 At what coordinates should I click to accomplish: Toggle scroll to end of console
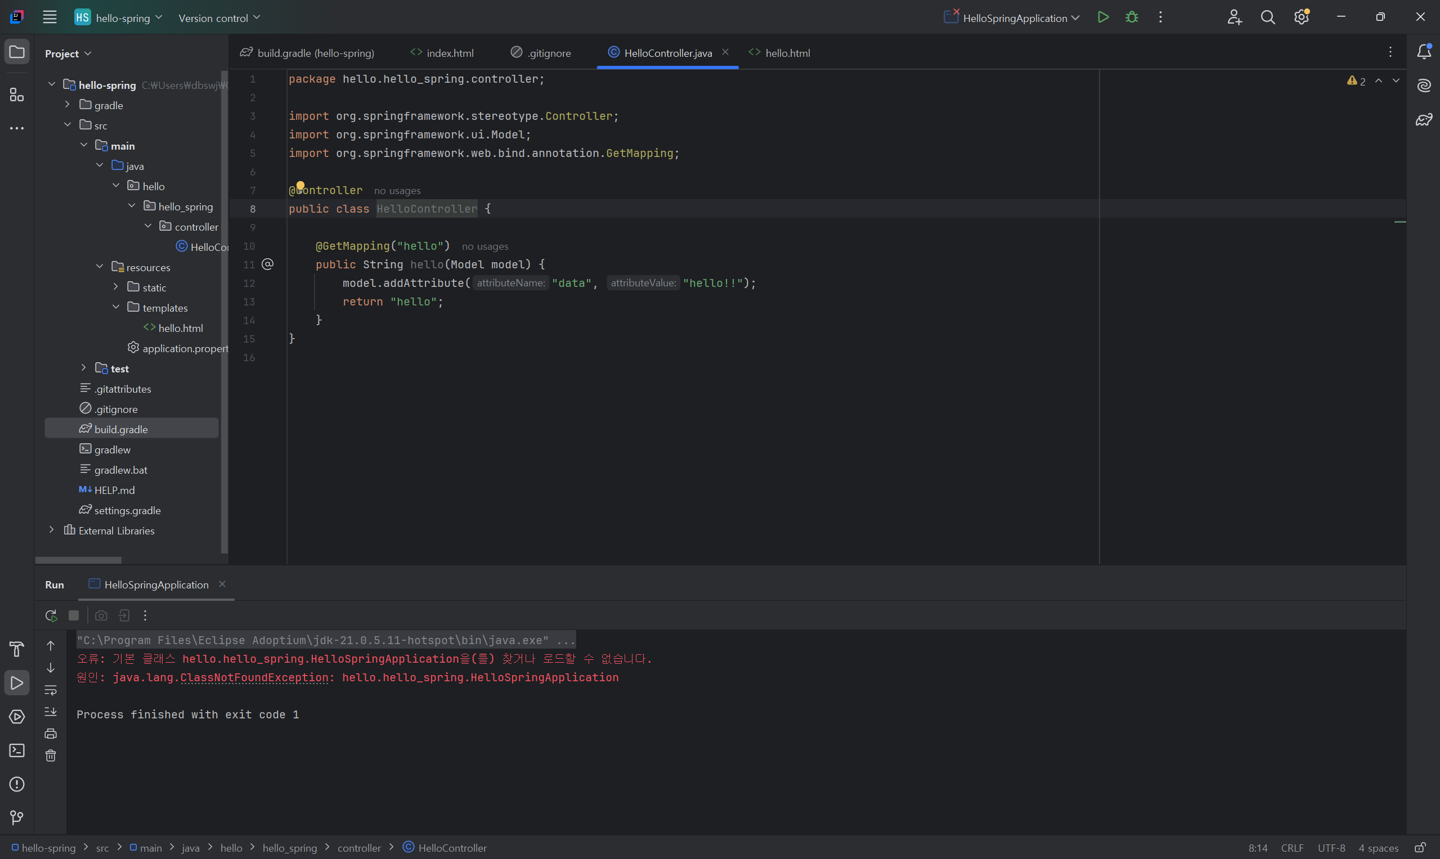tap(51, 712)
